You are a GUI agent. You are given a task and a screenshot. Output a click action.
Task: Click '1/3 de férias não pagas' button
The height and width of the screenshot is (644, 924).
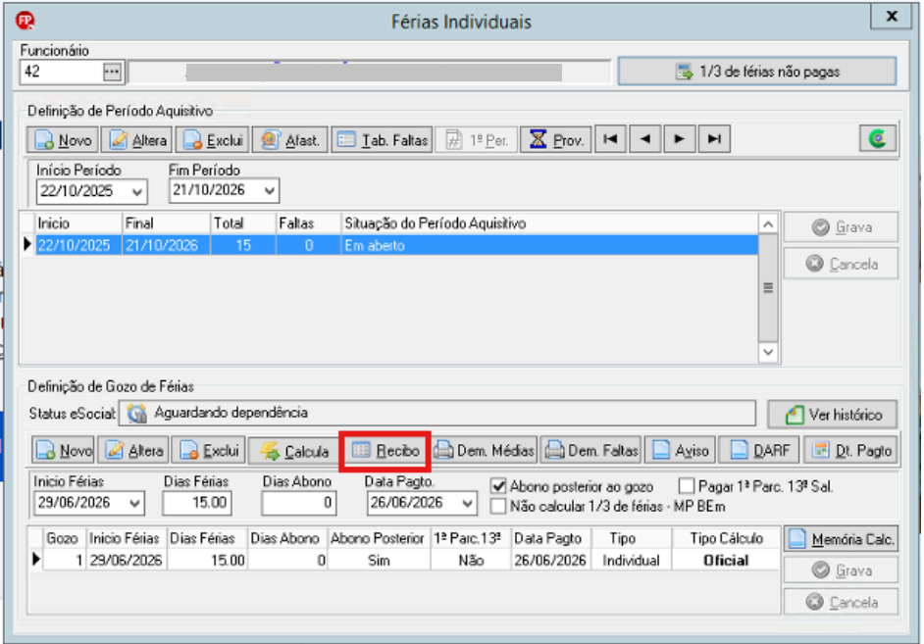(x=757, y=72)
